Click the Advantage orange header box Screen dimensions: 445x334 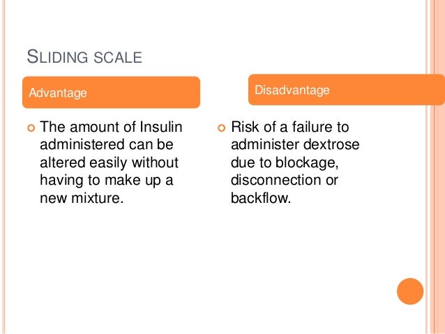point(112,92)
